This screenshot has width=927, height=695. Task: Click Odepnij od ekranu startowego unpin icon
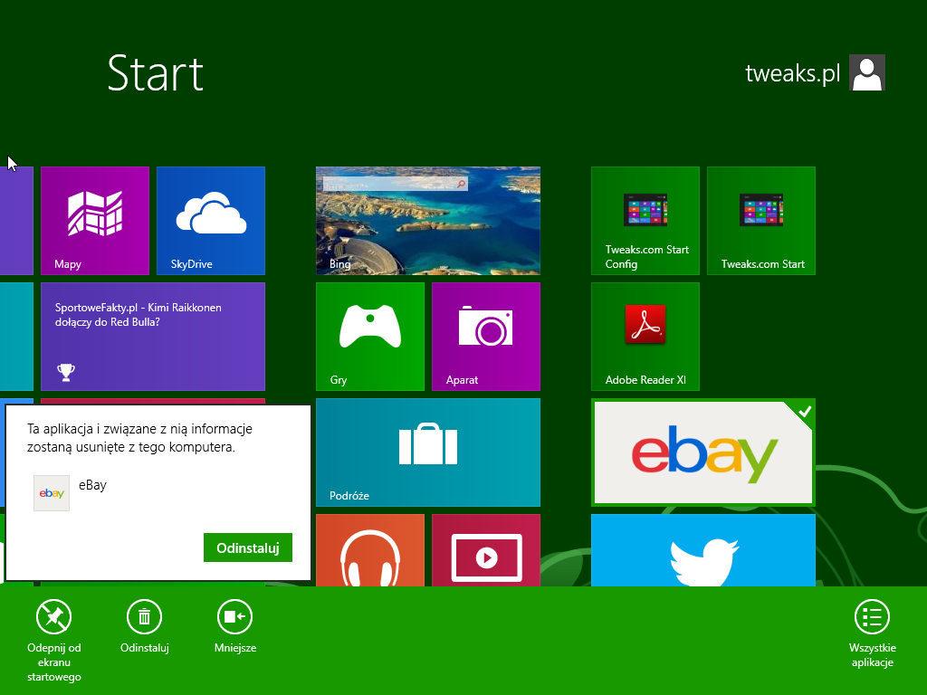tap(53, 617)
